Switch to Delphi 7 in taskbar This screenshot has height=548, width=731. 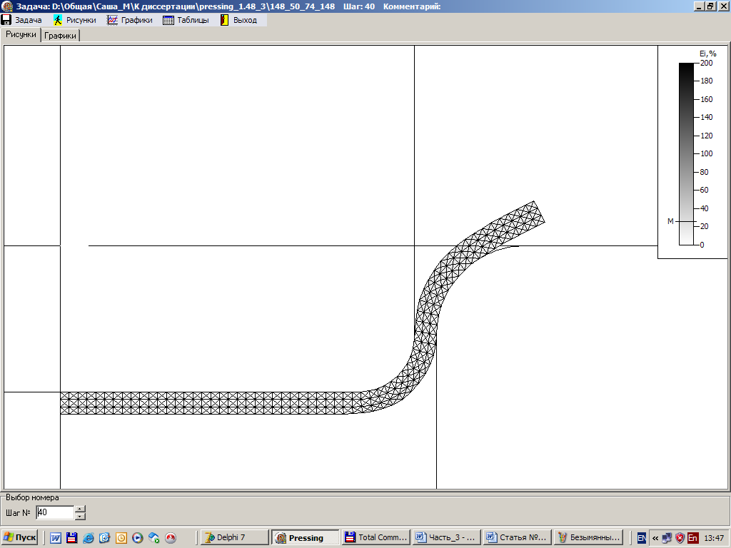click(x=234, y=537)
